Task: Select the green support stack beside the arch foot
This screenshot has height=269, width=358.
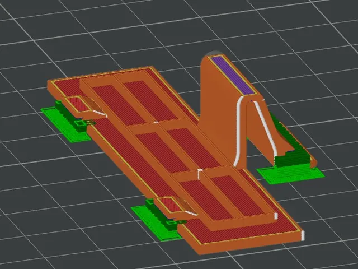Action: pos(293,159)
